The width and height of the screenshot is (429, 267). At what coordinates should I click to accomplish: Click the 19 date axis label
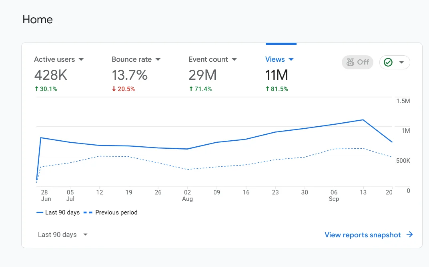click(x=129, y=192)
